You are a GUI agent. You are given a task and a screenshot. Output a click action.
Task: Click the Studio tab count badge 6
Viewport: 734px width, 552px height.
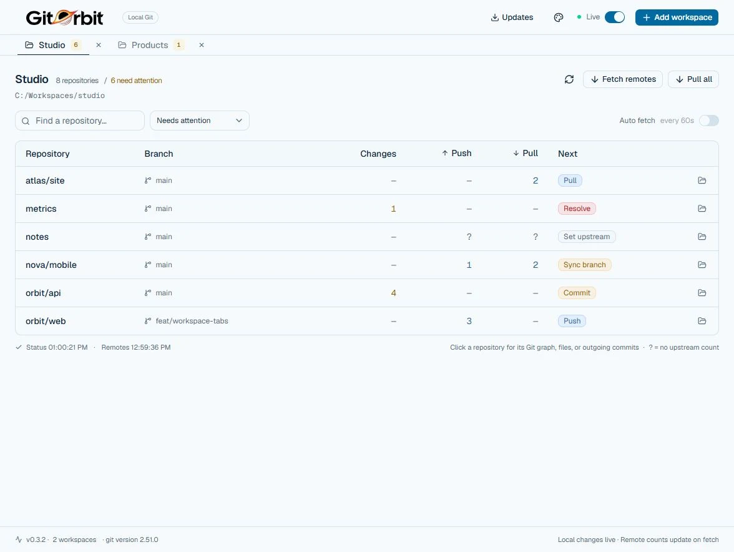pos(76,45)
